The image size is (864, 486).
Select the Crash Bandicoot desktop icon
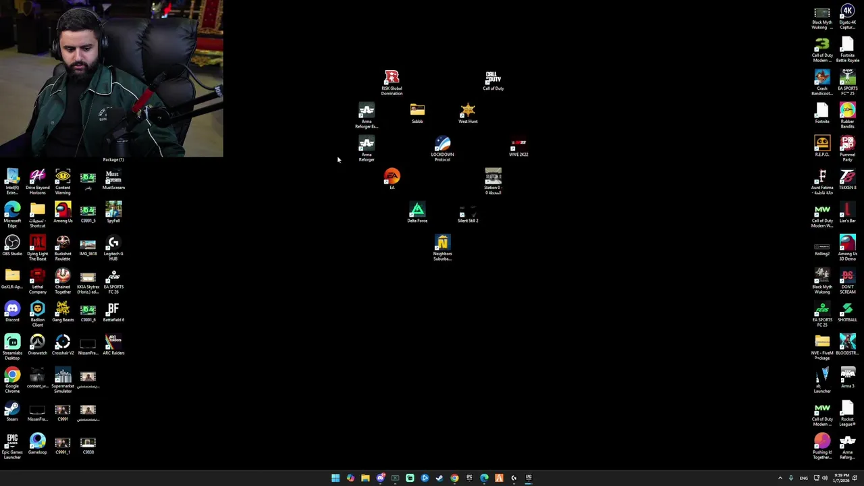[822, 83]
